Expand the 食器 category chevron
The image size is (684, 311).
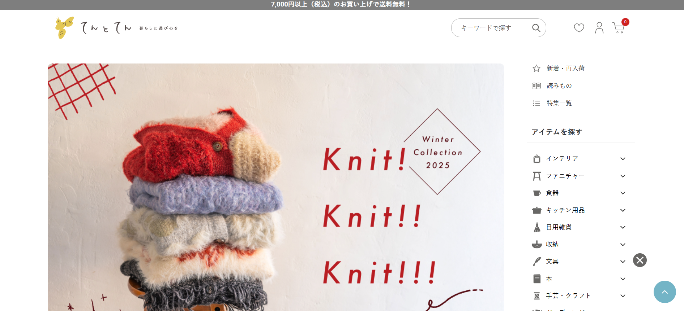click(x=623, y=193)
